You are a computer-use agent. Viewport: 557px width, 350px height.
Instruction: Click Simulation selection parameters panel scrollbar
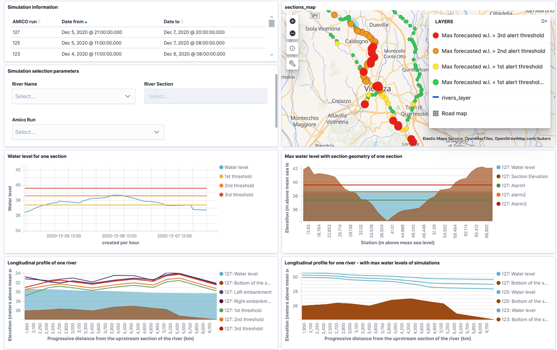[x=276, y=101]
